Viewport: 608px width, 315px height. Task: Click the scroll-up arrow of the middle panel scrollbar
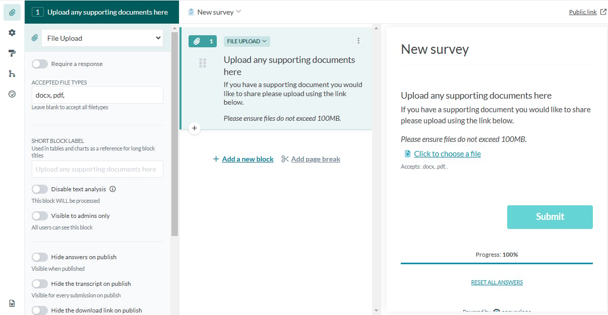coord(376,28)
